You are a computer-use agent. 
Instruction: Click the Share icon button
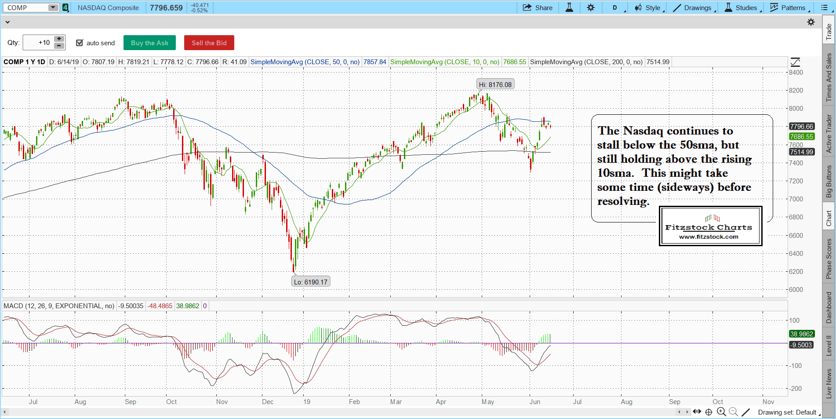tap(537, 7)
